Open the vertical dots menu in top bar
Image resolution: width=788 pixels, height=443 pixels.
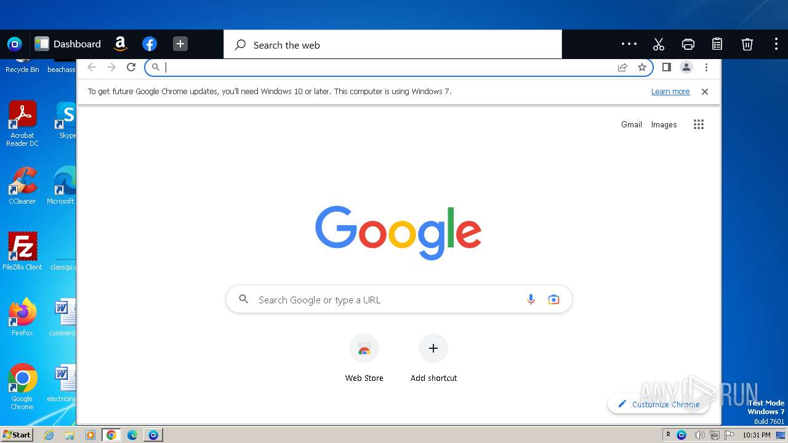coord(776,44)
